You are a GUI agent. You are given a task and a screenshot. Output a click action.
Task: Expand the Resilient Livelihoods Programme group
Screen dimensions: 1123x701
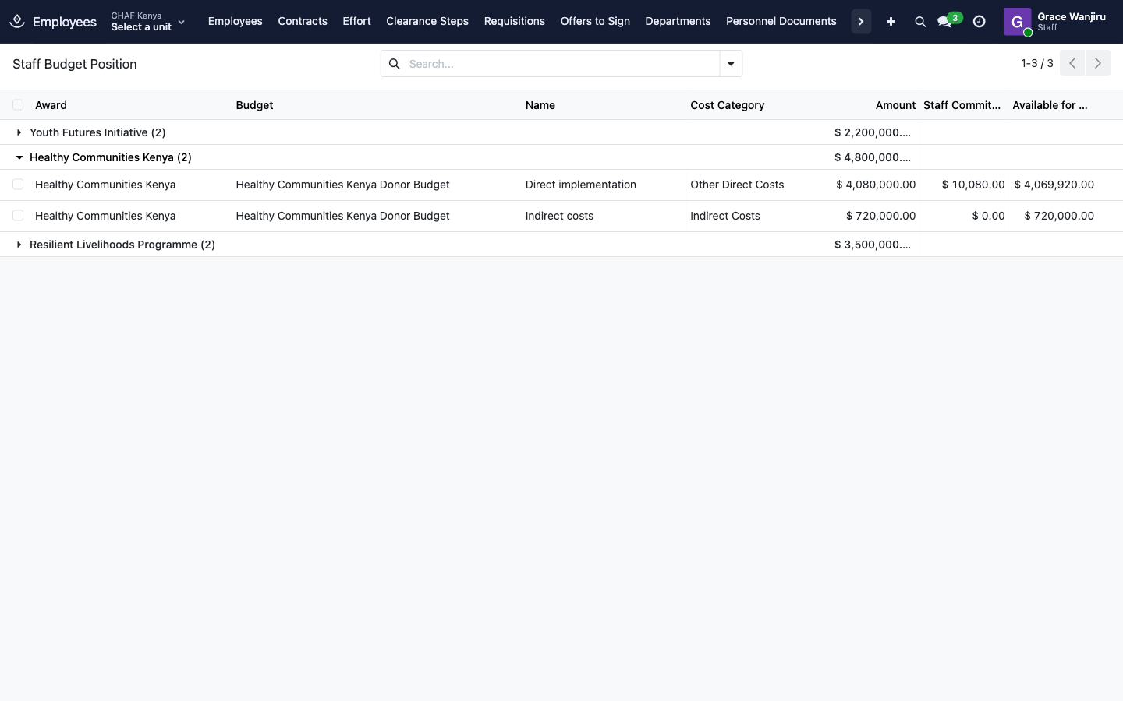pos(19,245)
